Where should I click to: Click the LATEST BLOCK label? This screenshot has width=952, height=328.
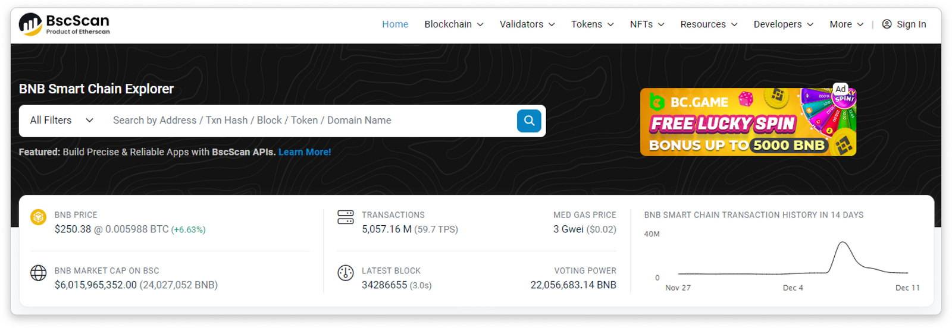[x=391, y=271]
